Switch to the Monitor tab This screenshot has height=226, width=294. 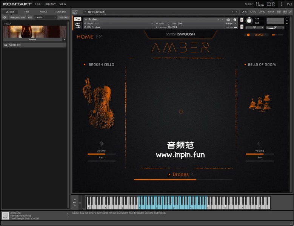click(x=43, y=12)
